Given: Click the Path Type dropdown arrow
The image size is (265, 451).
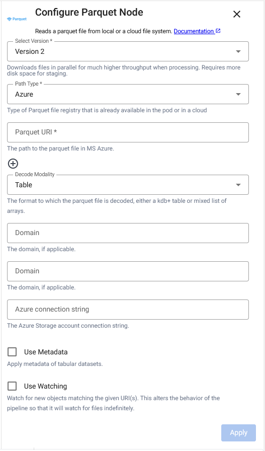Looking at the screenshot, I should coord(238,94).
